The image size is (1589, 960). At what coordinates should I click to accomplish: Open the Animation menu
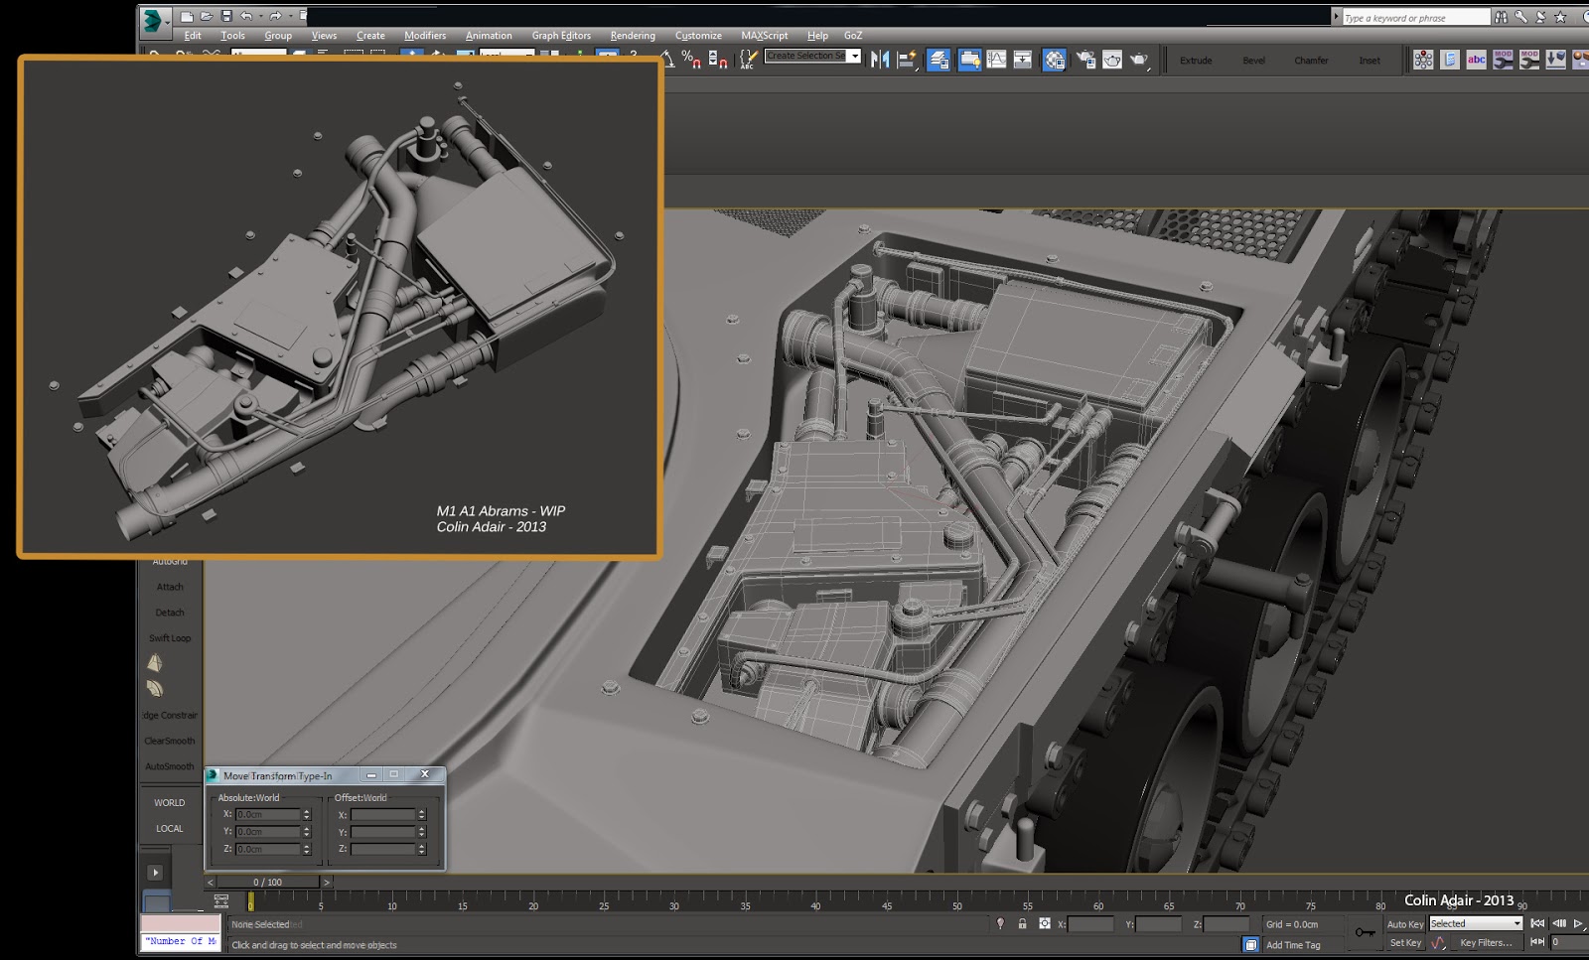click(x=489, y=36)
